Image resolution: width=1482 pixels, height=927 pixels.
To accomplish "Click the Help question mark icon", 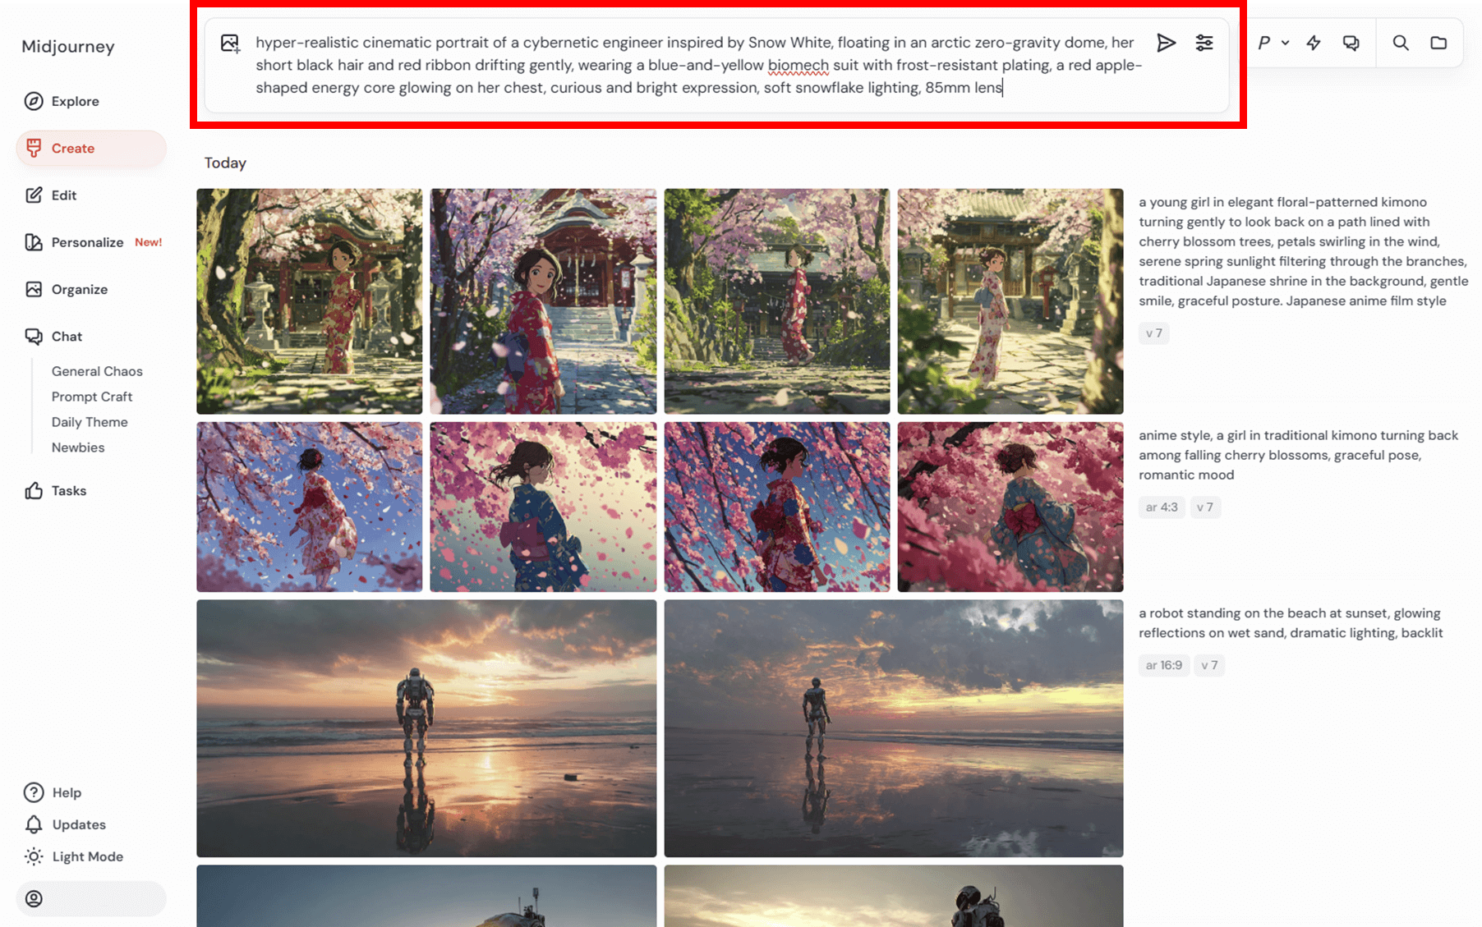I will (x=34, y=792).
